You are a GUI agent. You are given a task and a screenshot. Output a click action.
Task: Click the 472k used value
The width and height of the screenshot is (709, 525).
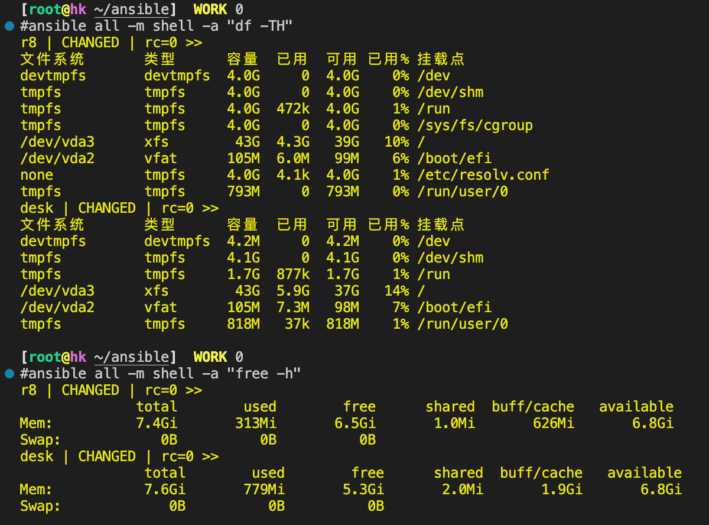click(x=293, y=109)
